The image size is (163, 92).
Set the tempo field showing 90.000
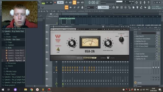(60, 3)
